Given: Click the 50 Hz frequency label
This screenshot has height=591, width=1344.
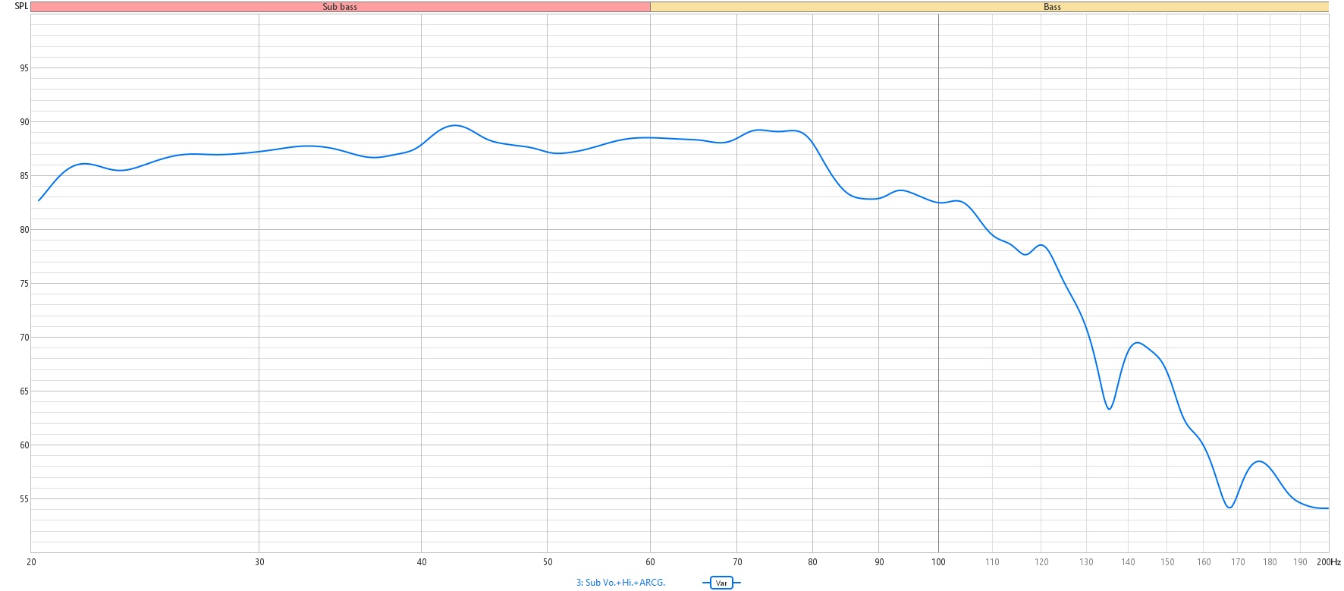Looking at the screenshot, I should pos(548,562).
